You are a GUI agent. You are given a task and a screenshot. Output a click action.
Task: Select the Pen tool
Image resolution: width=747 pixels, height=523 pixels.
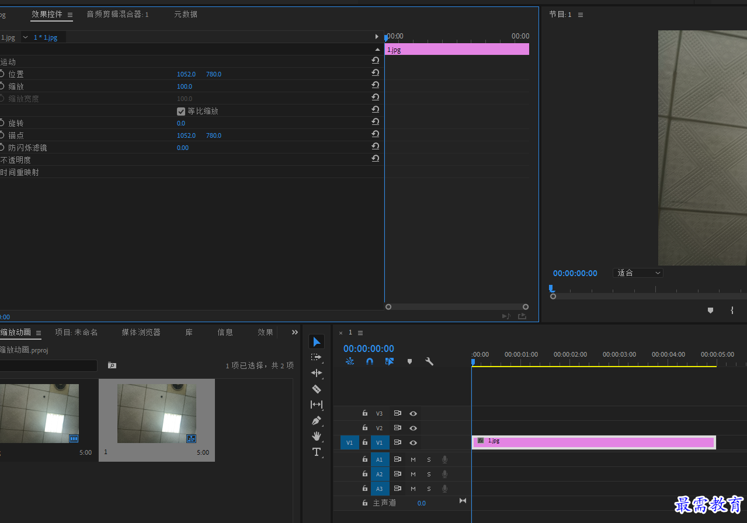[x=317, y=420]
